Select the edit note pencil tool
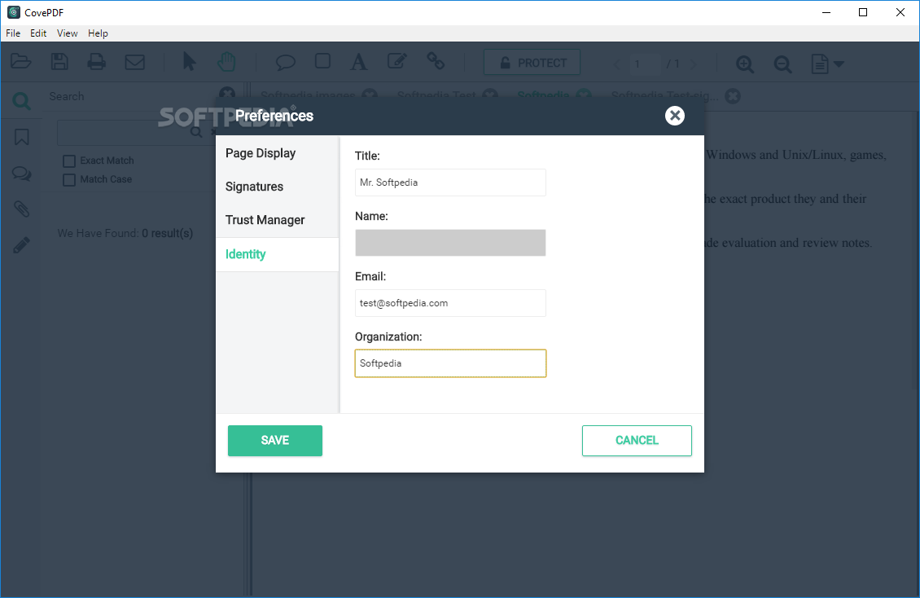920x598 pixels. 397,61
